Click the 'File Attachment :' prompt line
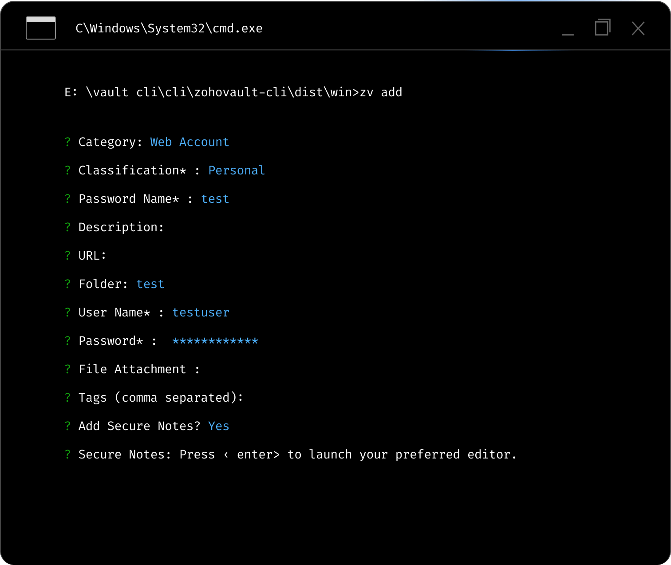The image size is (671, 565). pyautogui.click(x=132, y=369)
